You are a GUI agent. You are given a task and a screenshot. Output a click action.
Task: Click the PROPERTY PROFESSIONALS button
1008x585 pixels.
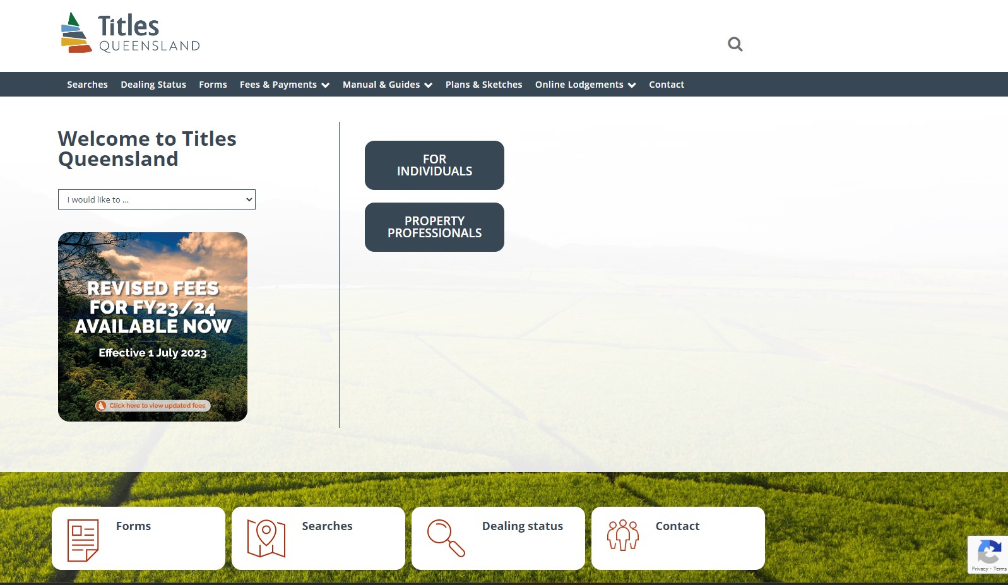[x=434, y=227]
